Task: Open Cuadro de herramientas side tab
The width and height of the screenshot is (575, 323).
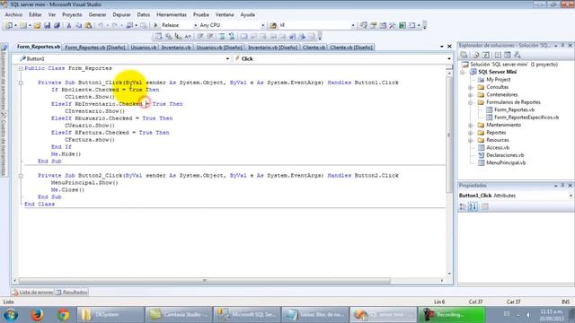Action: tap(4, 144)
